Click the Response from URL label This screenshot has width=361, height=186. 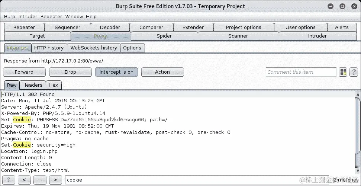click(x=54, y=61)
